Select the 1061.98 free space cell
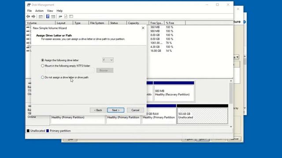The width and height of the screenshot is (282, 158). [x=156, y=43]
